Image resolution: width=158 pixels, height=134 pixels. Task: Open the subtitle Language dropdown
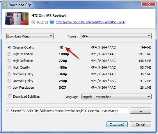(x=116, y=97)
